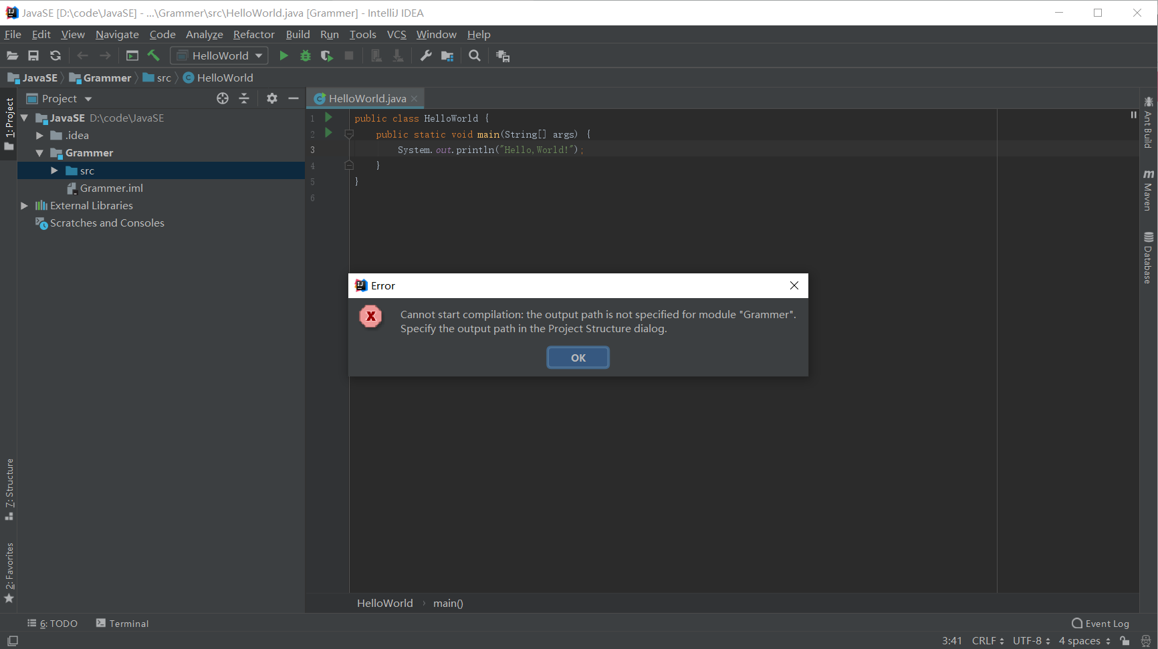Close the Error dialog with its X

coord(794,285)
